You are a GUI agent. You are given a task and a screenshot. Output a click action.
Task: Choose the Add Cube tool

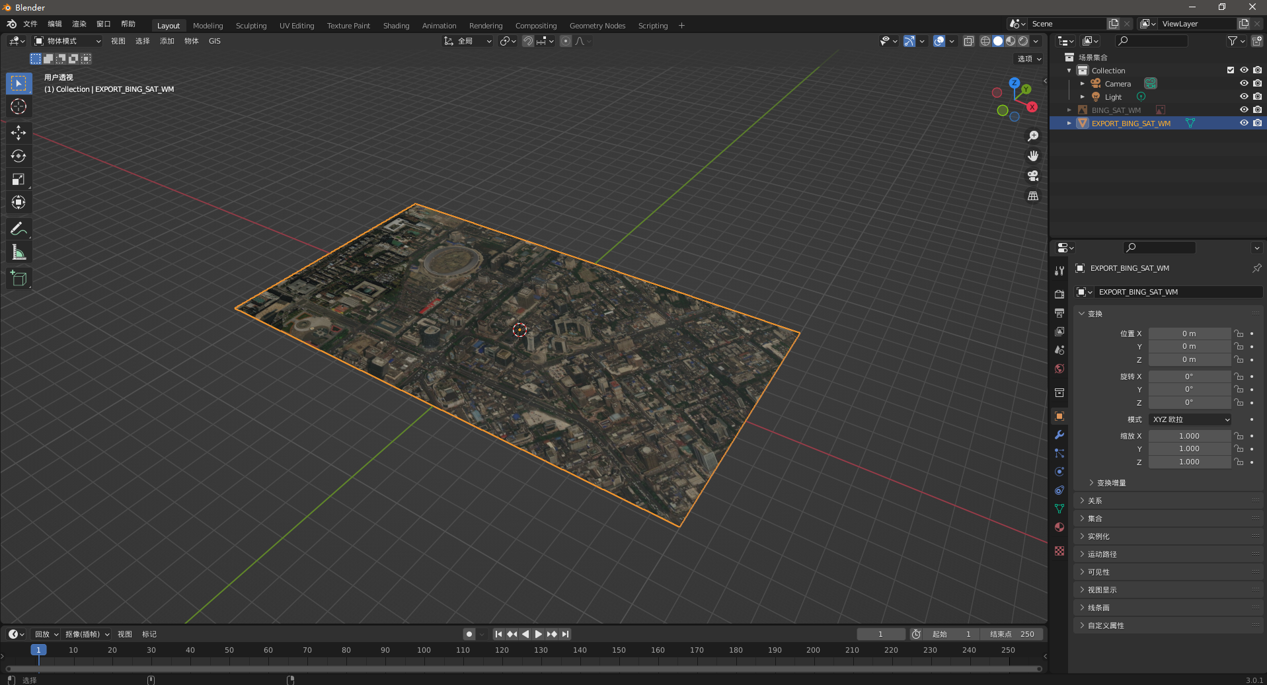point(19,278)
